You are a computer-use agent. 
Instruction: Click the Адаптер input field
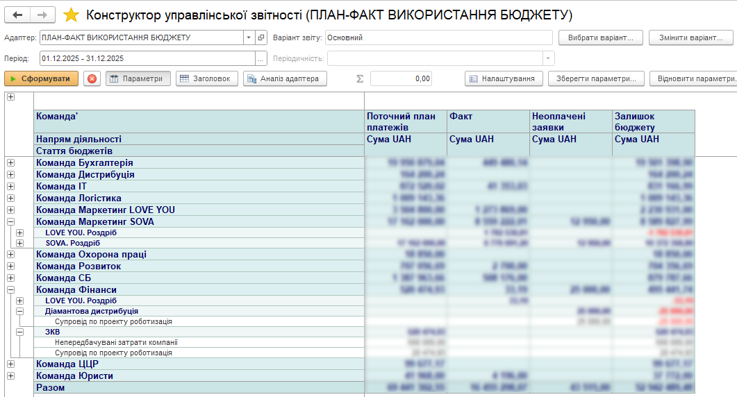point(142,37)
